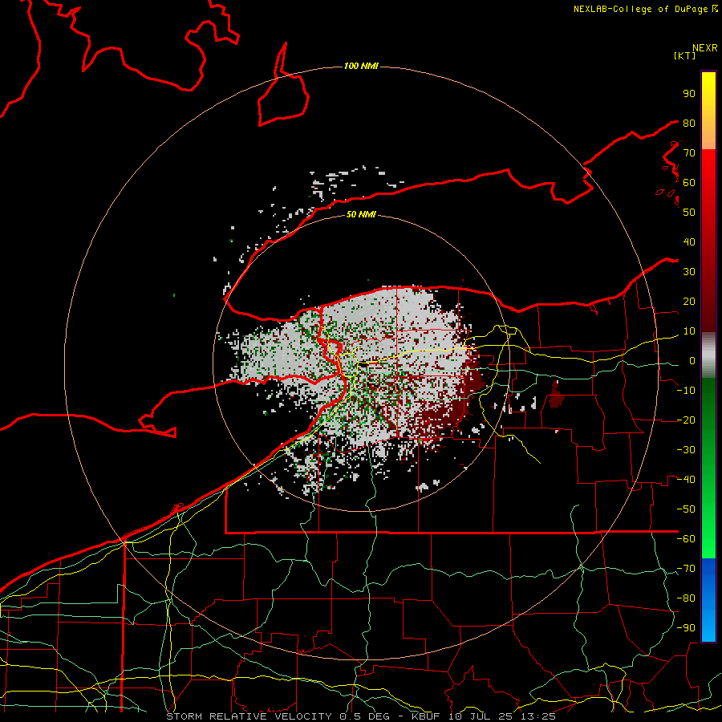Click the storm relative velocity caption text

click(361, 716)
